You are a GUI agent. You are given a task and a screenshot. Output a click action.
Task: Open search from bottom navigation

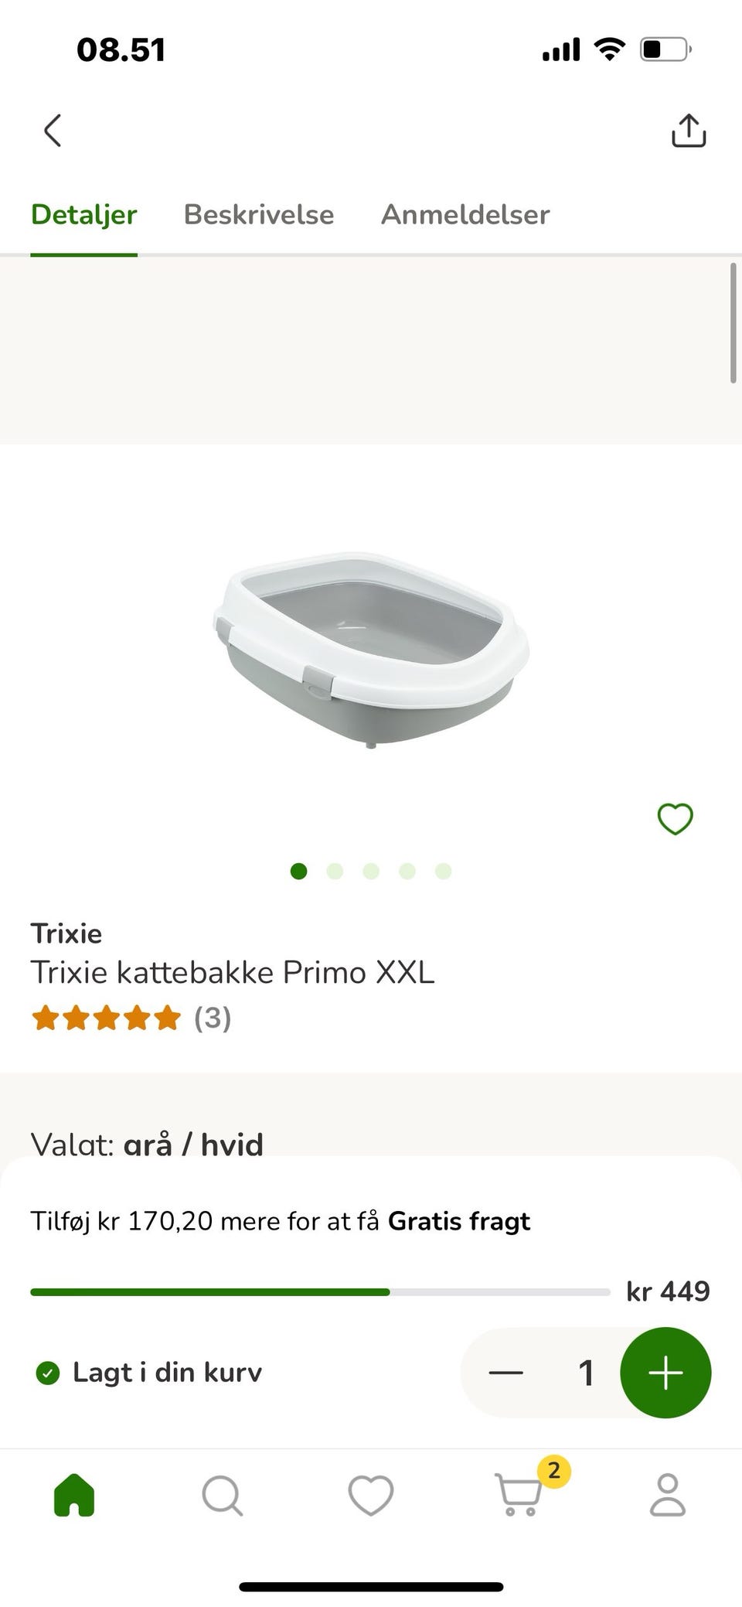pyautogui.click(x=223, y=1495)
